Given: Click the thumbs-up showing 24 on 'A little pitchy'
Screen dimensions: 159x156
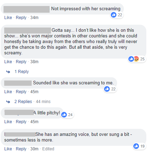Looking at the screenshot, I should click(x=64, y=115).
